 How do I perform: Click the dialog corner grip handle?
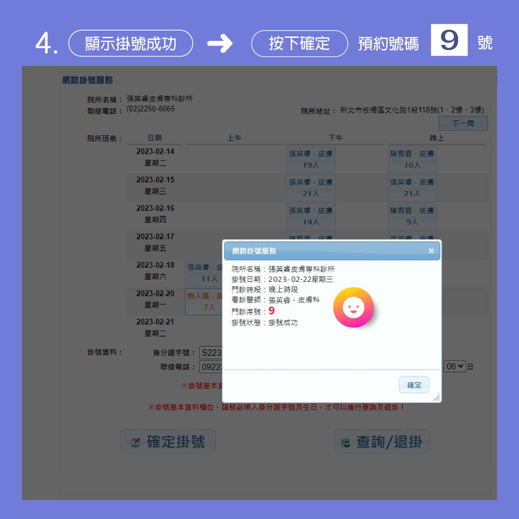tap(436, 398)
